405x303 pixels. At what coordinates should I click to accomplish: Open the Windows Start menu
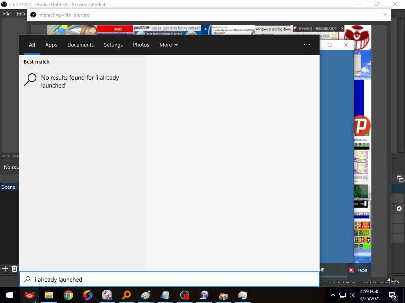[x=9, y=295]
